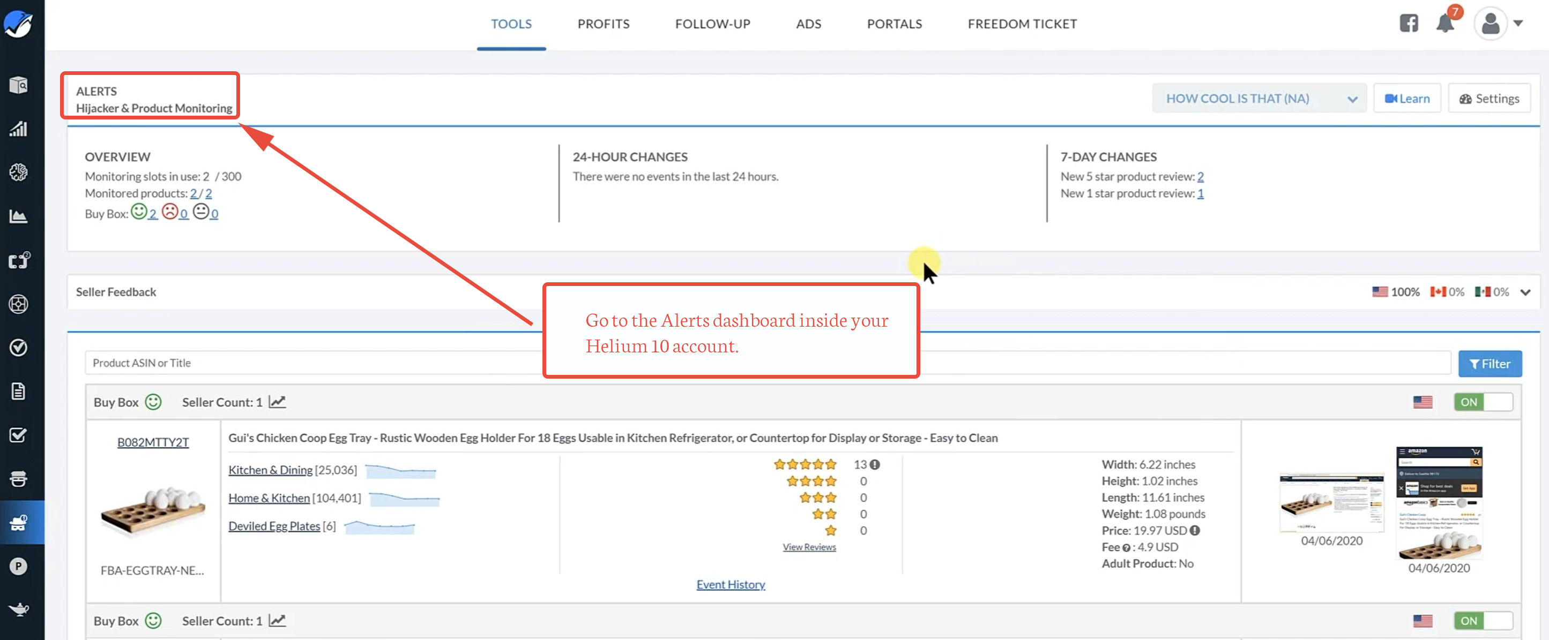
Task: Open seller count chart icon for B082MTTY2T row
Action: tap(277, 402)
